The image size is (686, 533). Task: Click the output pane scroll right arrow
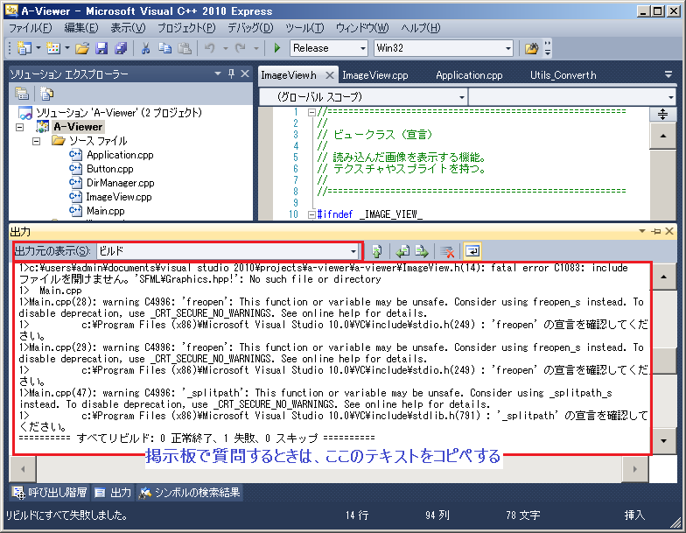click(x=635, y=469)
